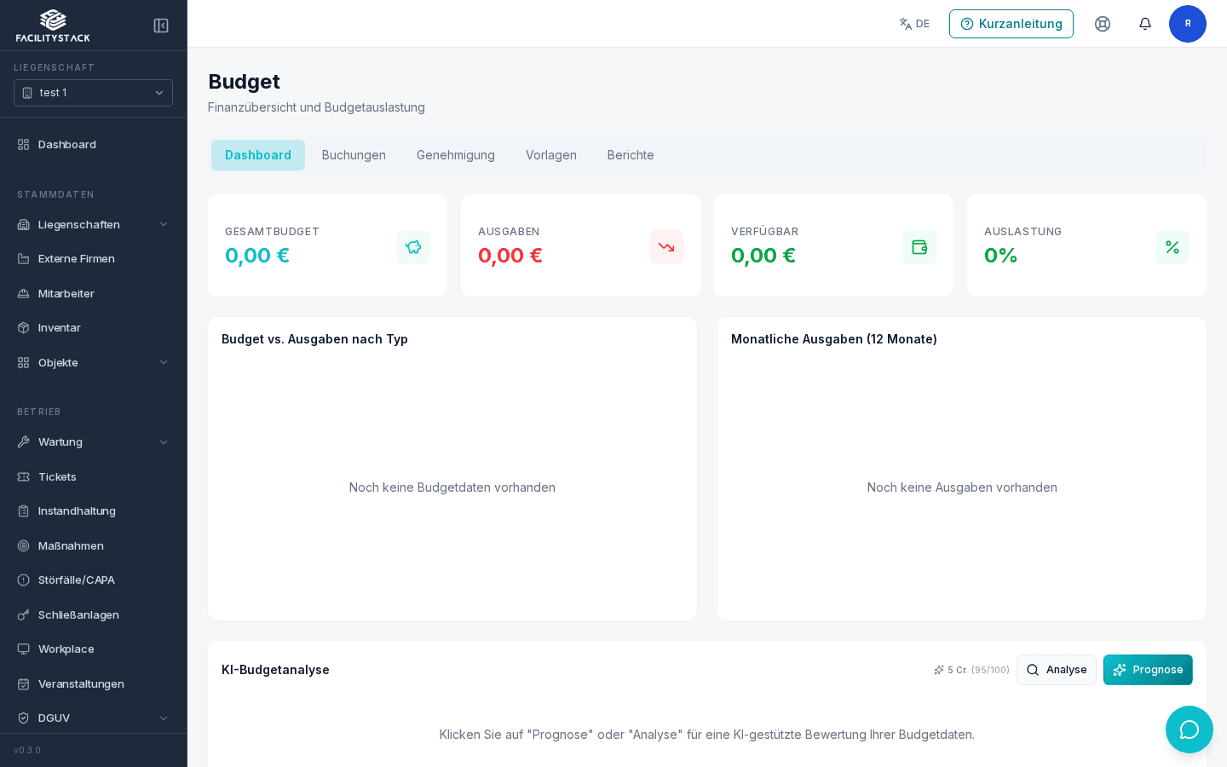Screen dimensions: 1227x767
Task: Open the chat bubble widget
Action: (1190, 730)
